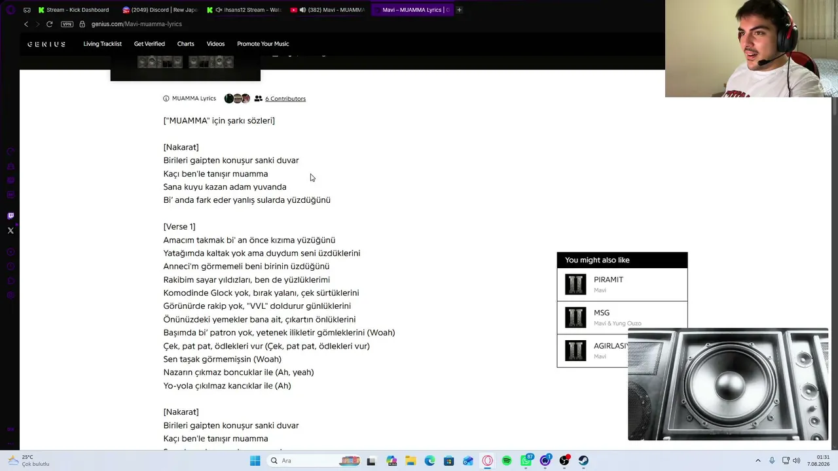Open Microsoft Store from the taskbar
838x471 pixels.
tap(448, 461)
